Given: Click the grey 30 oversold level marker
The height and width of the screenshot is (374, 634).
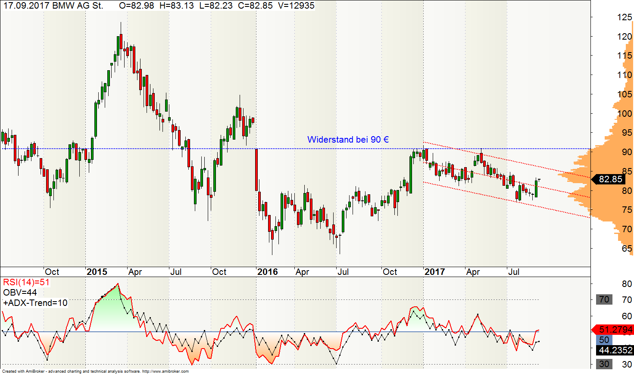Looking at the screenshot, I should click(x=604, y=364).
